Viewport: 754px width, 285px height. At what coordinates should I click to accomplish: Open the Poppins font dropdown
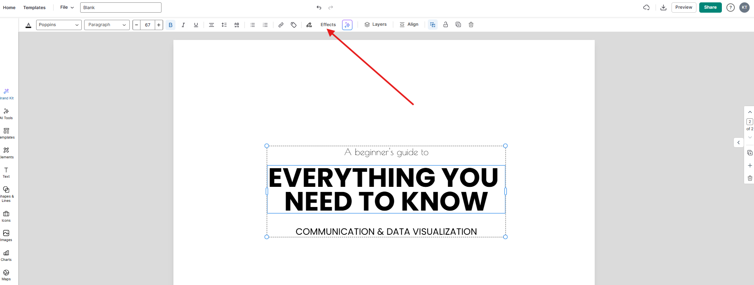click(x=59, y=25)
